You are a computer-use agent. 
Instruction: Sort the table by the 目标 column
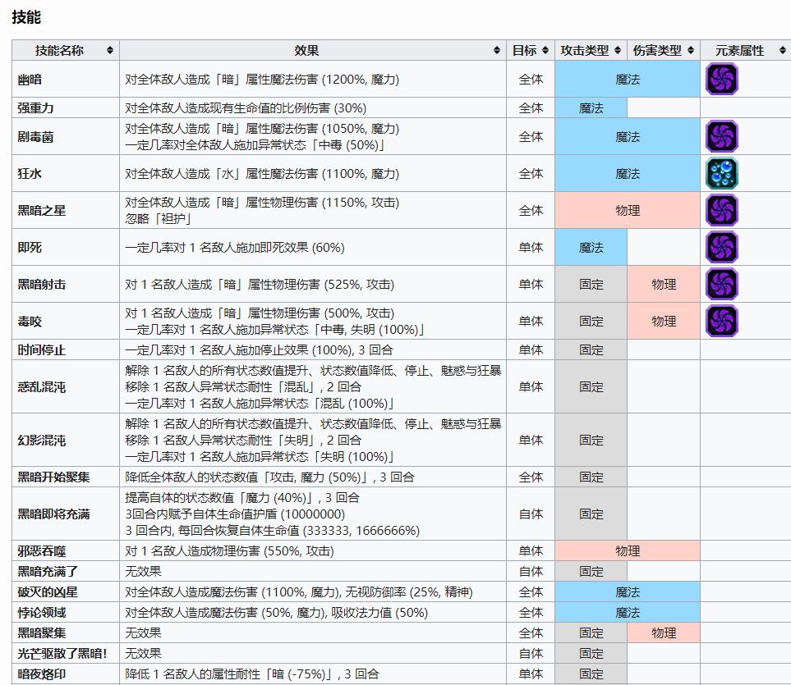[x=531, y=50]
